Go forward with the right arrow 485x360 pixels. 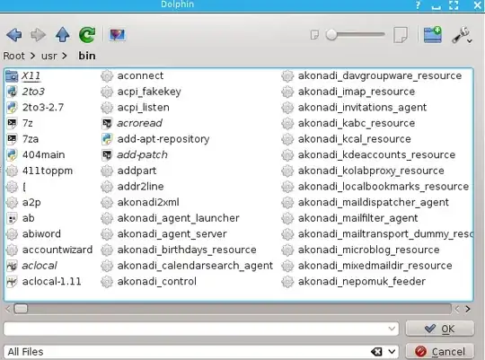click(38, 34)
